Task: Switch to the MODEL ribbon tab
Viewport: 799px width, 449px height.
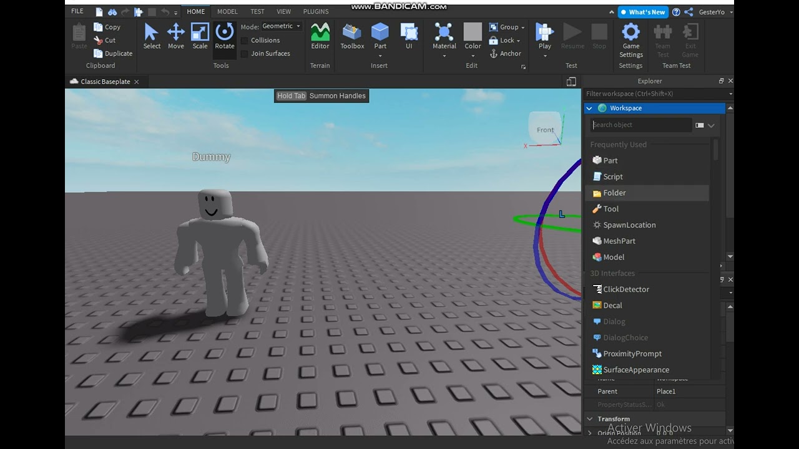Action: tap(227, 11)
